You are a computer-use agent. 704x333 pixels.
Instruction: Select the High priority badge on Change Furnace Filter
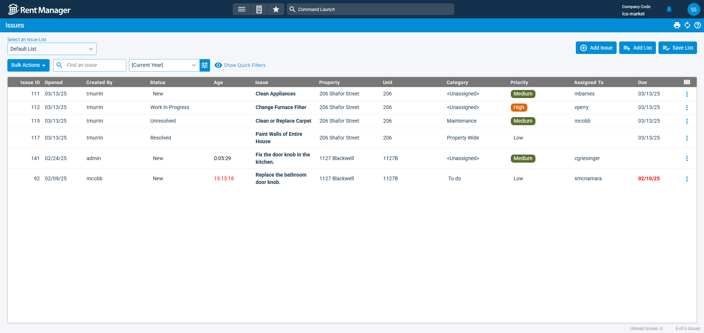[519, 107]
